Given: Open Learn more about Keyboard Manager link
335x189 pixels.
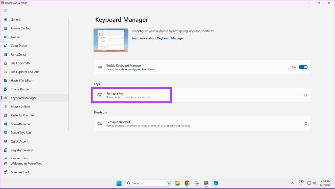Looking at the screenshot, I should (158, 38).
